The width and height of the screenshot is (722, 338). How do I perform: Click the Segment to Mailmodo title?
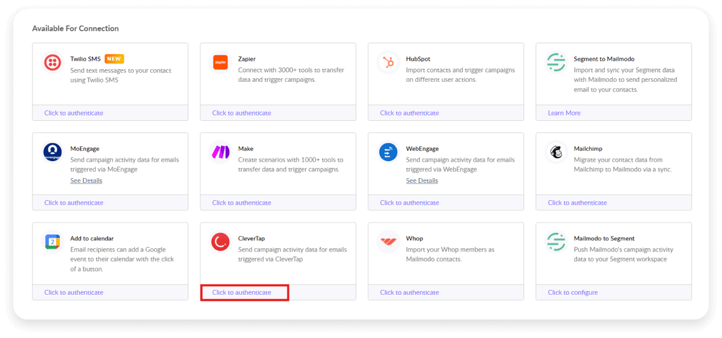603,59
